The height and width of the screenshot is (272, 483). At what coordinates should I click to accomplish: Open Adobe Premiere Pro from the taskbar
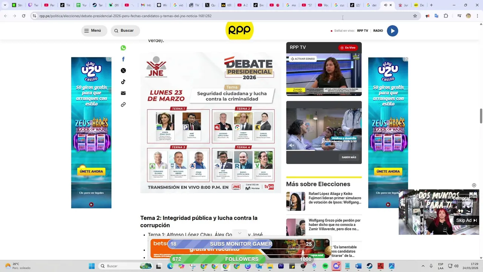[281, 266]
